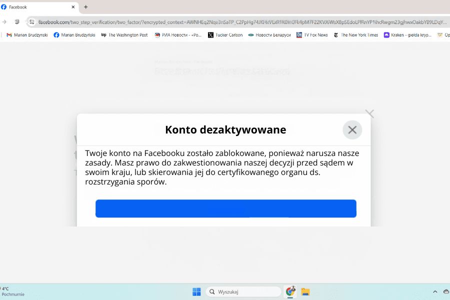Click the Wyszukaj taskbar search box
The width and height of the screenshot is (450, 300).
[x=243, y=291]
